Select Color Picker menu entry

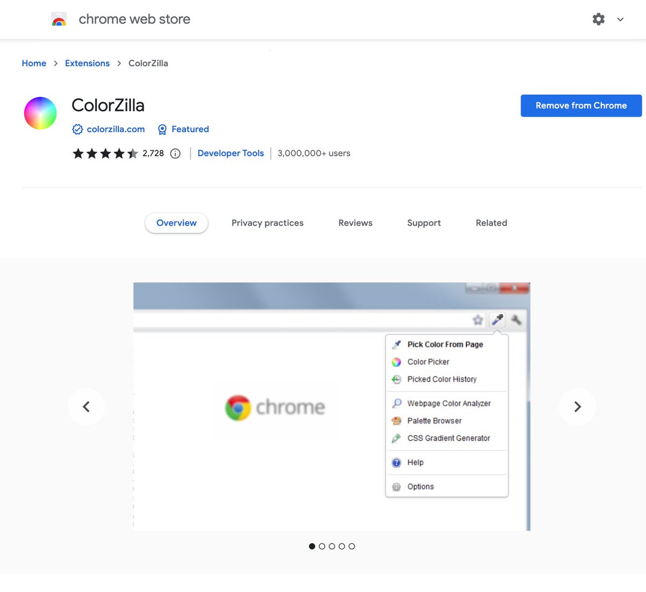447,362
